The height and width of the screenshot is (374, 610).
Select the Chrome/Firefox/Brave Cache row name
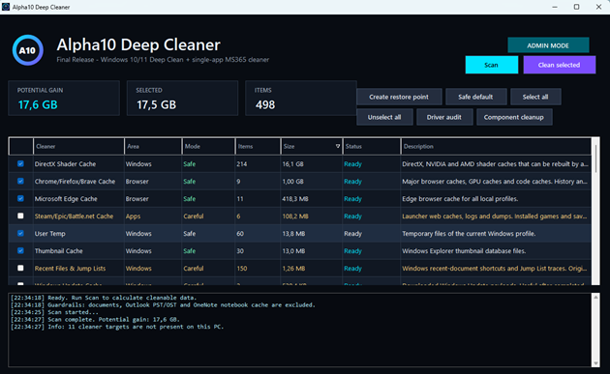point(75,182)
